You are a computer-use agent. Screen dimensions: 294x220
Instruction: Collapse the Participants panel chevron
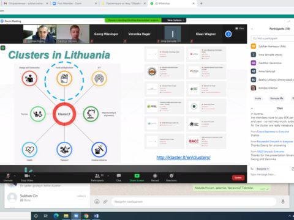(252, 29)
